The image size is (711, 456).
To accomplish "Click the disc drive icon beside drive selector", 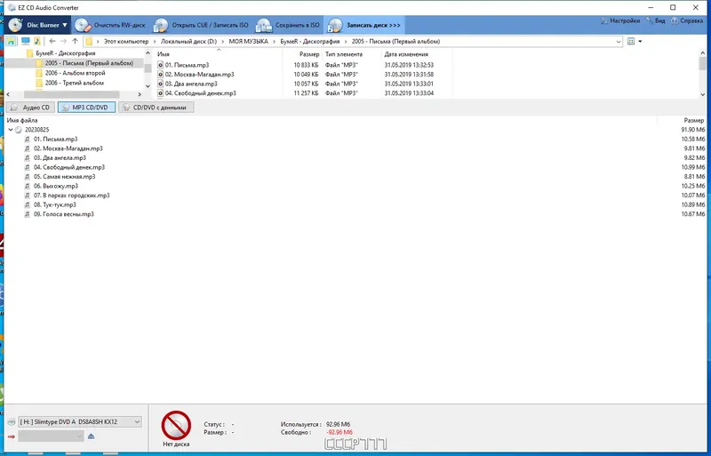I will [12, 422].
